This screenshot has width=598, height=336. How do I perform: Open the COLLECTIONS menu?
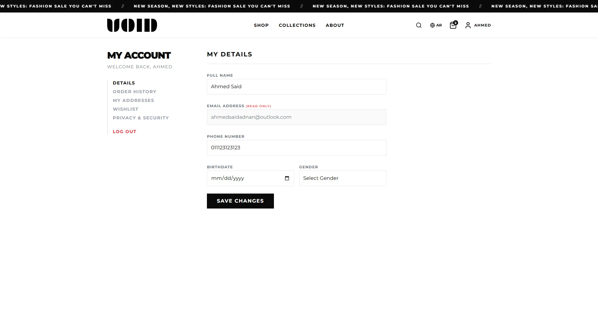297,25
